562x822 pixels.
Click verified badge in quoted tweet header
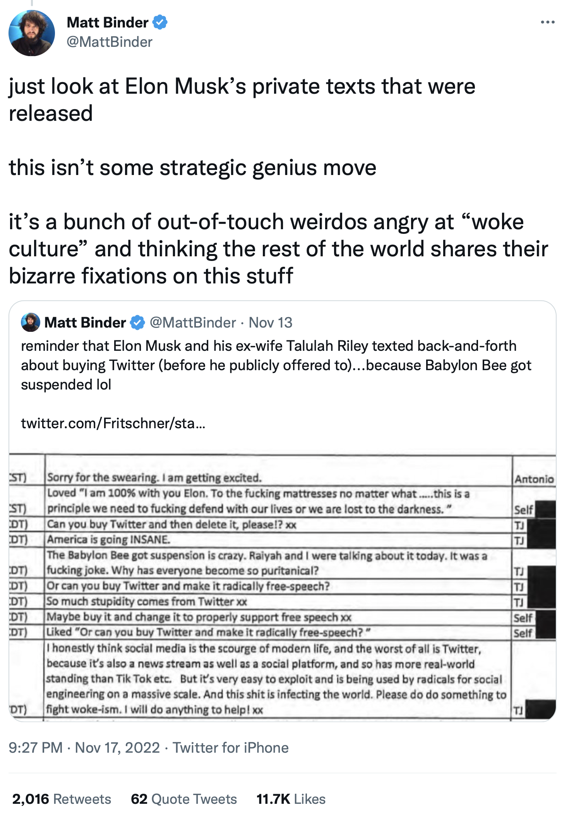137,323
